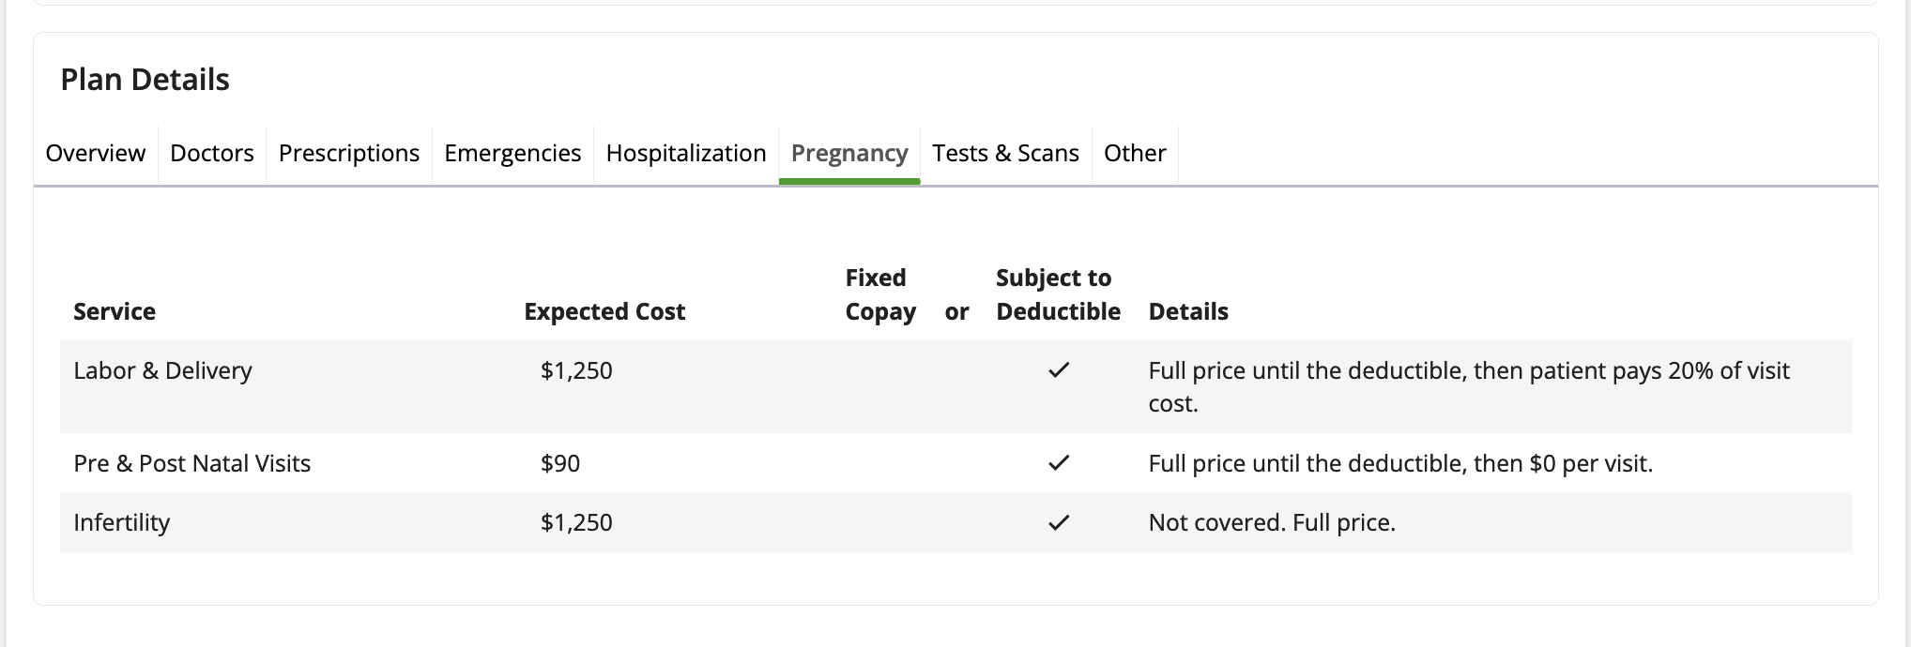Click the Infertility service name
Image resolution: width=1911 pixels, height=647 pixels.
[x=121, y=522]
